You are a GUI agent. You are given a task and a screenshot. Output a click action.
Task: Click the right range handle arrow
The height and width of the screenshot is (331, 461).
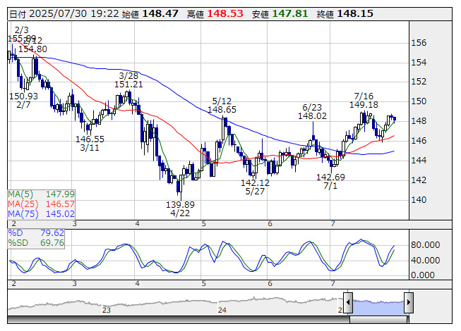409,302
